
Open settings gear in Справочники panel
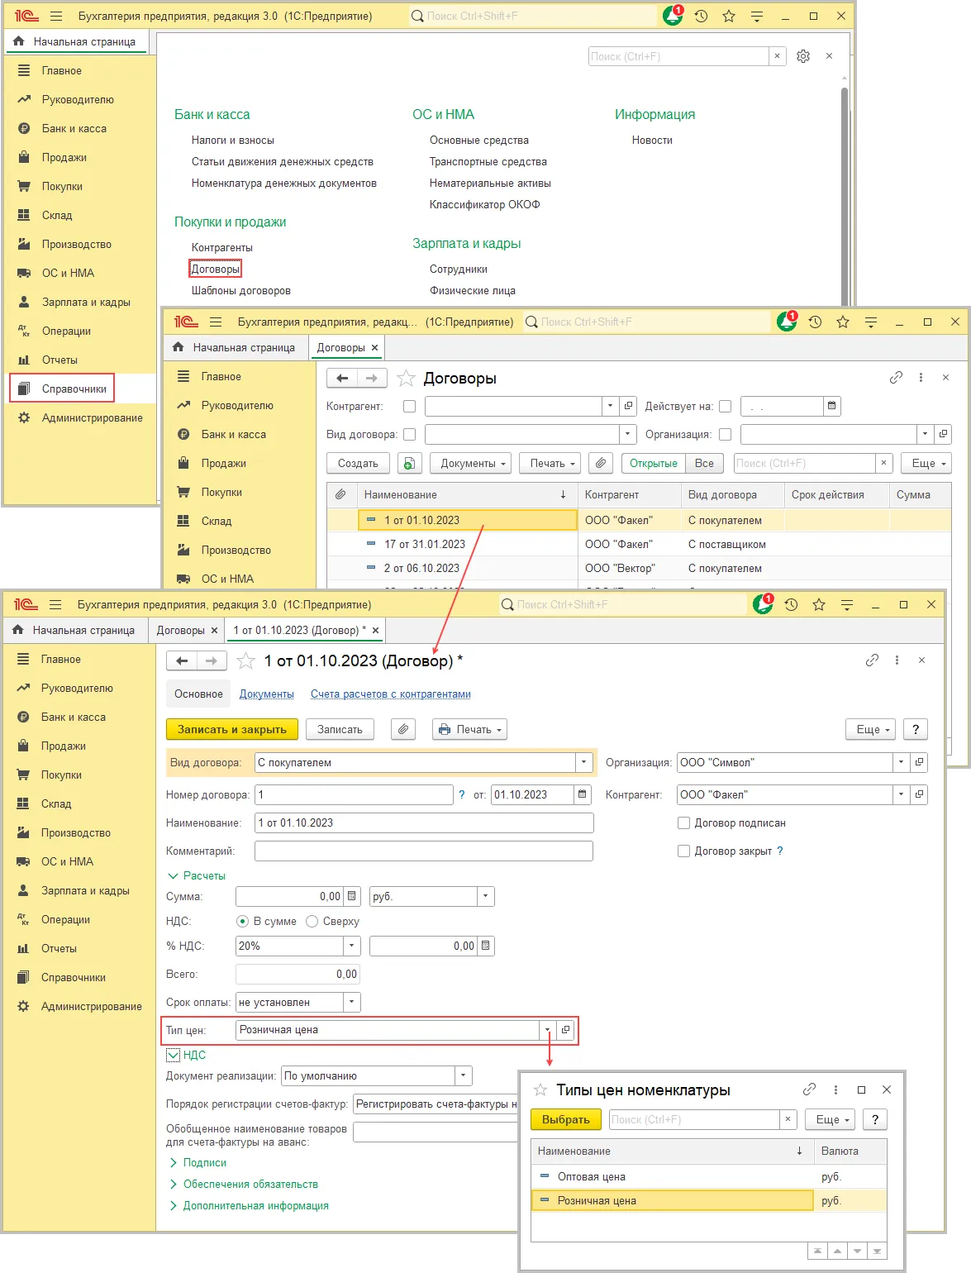tap(803, 56)
